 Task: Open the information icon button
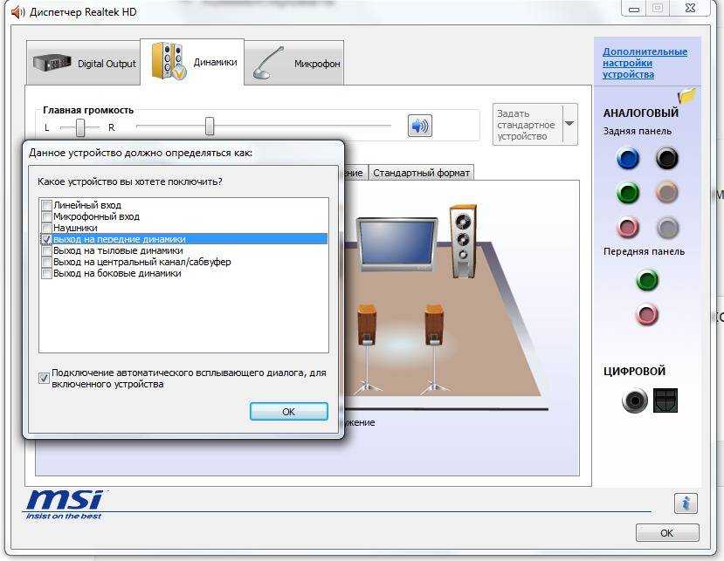click(x=686, y=503)
